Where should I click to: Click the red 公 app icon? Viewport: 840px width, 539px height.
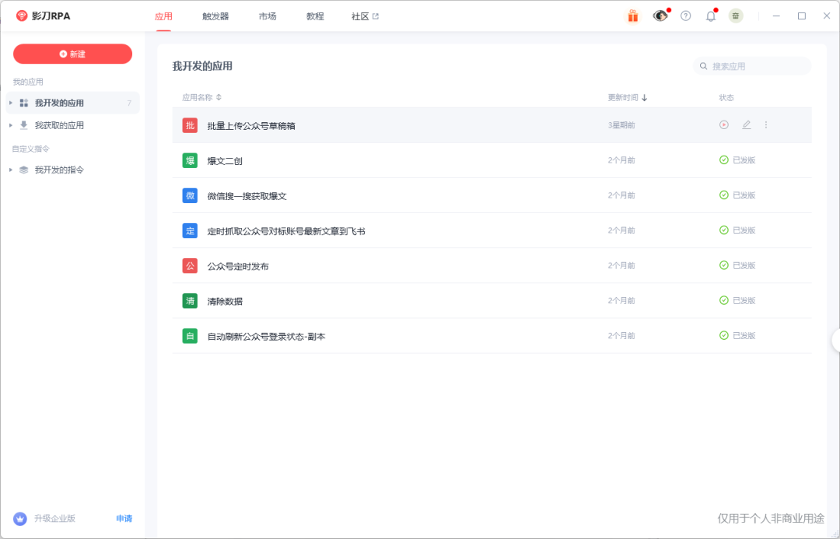191,266
